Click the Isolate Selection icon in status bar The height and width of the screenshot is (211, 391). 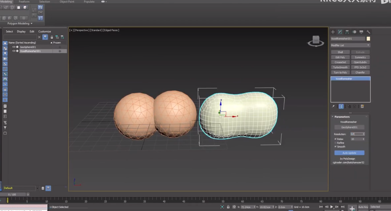pos(222,207)
